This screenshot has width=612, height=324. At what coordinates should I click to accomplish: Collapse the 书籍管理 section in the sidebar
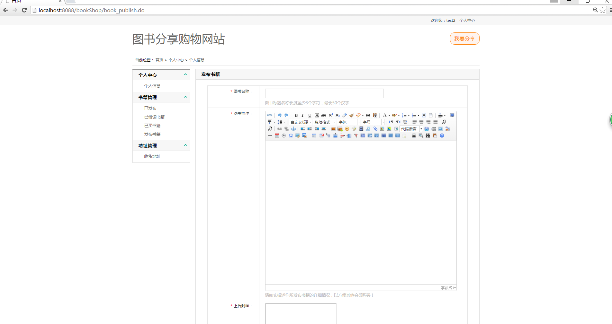coord(185,97)
